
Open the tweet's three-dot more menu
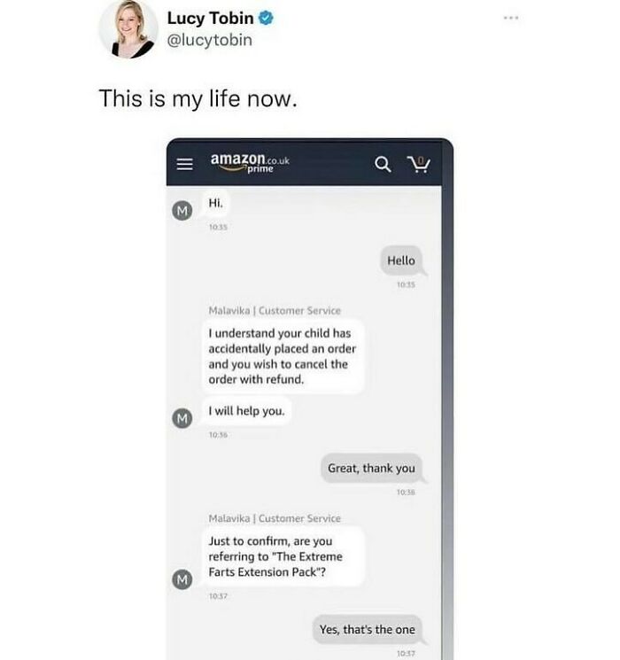(511, 18)
